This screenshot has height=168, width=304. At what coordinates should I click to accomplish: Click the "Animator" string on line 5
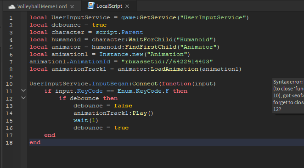point(198,47)
